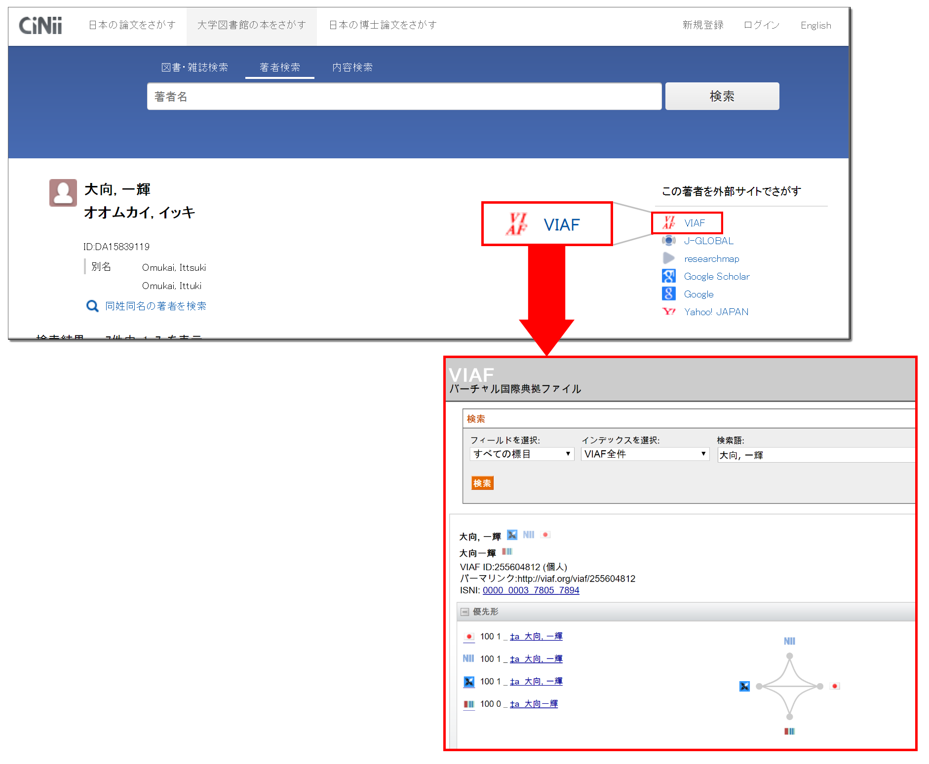Open 日本の博士論文をさがす tab
Viewport: 929px width, 764px height.
383,25
